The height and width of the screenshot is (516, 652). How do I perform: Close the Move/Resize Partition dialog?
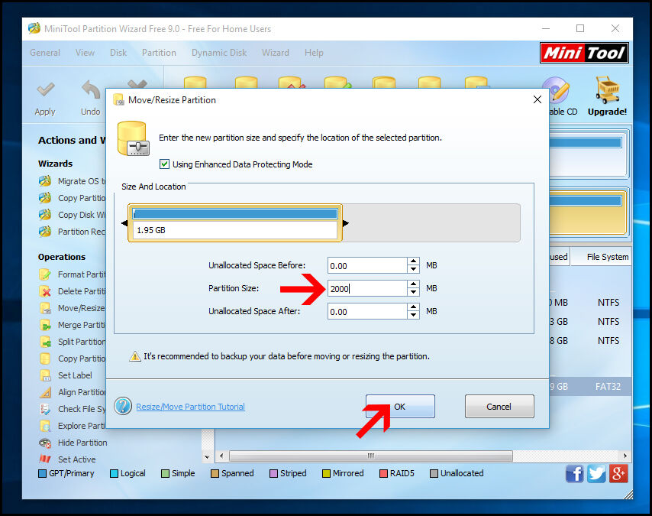tap(537, 99)
